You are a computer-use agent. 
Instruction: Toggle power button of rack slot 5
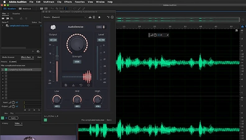pyautogui.click(x=6, y=82)
